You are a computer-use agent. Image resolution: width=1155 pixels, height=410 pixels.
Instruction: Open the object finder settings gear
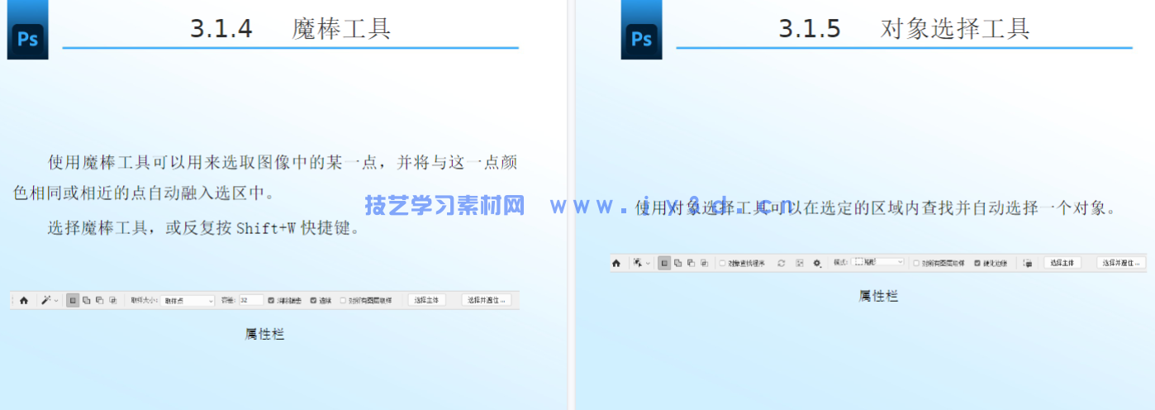coord(817,263)
